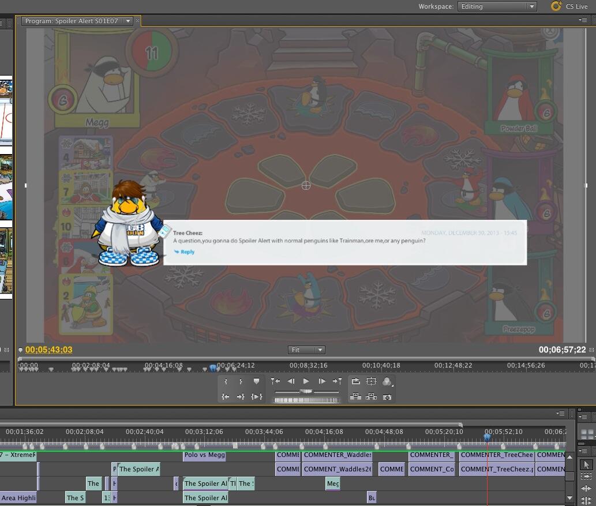This screenshot has width=596, height=506.
Task: Toggle the Safe Margins overlay icon
Action: [x=372, y=381]
